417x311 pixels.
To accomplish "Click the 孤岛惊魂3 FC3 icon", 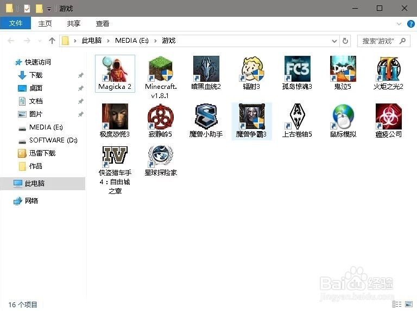I will click(x=297, y=68).
